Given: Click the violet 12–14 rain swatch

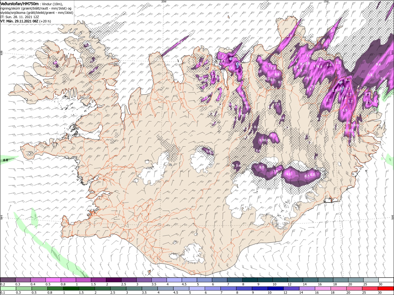Looking at the screenshot, I should 291,289.
